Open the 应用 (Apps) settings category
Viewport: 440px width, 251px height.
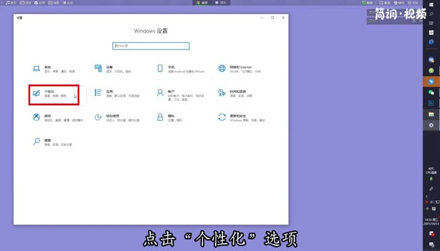coord(109,93)
